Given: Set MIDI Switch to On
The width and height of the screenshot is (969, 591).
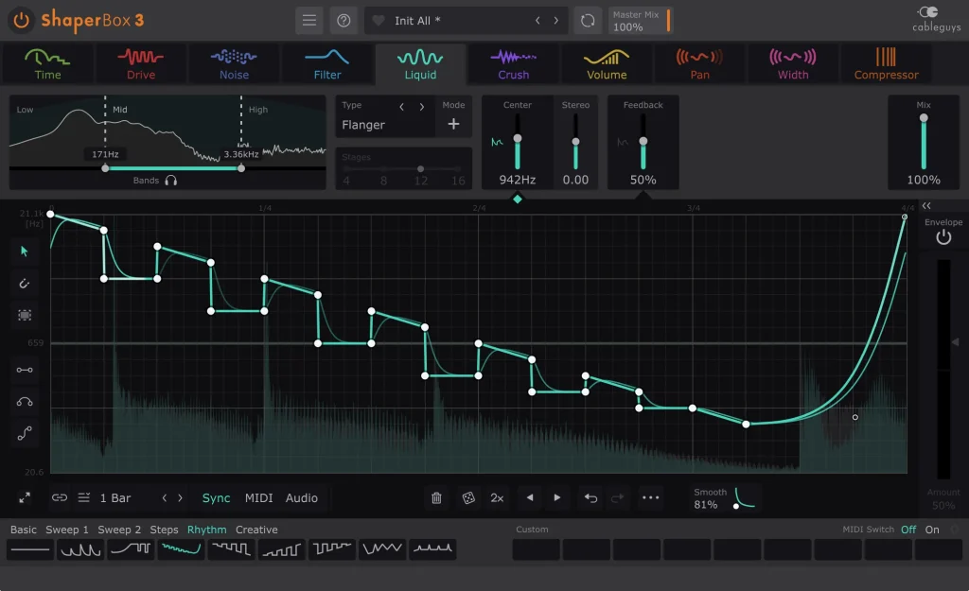Looking at the screenshot, I should pos(932,530).
